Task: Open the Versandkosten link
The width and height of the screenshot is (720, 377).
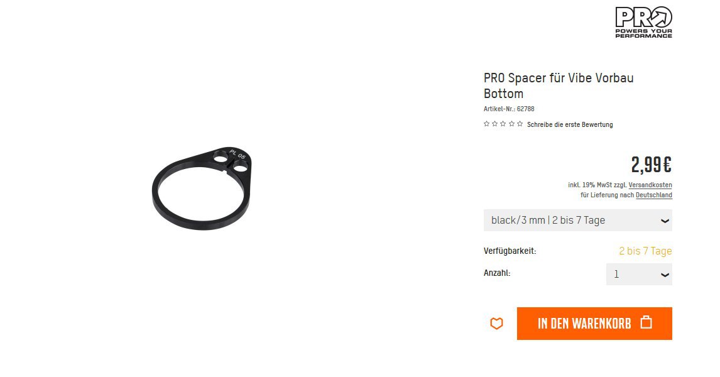Action: (x=650, y=185)
